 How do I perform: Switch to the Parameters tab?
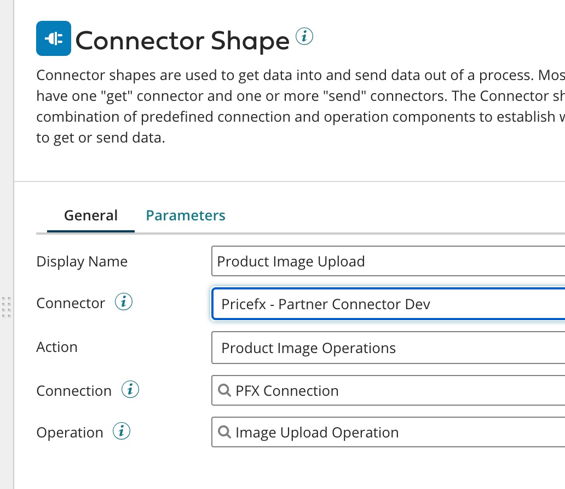click(185, 215)
